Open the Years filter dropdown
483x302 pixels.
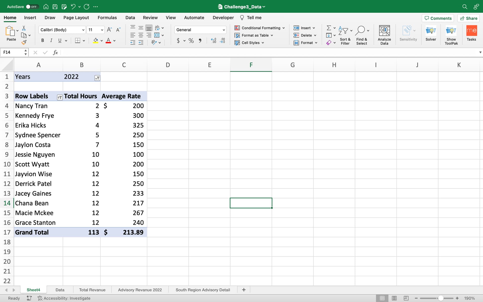97,78
